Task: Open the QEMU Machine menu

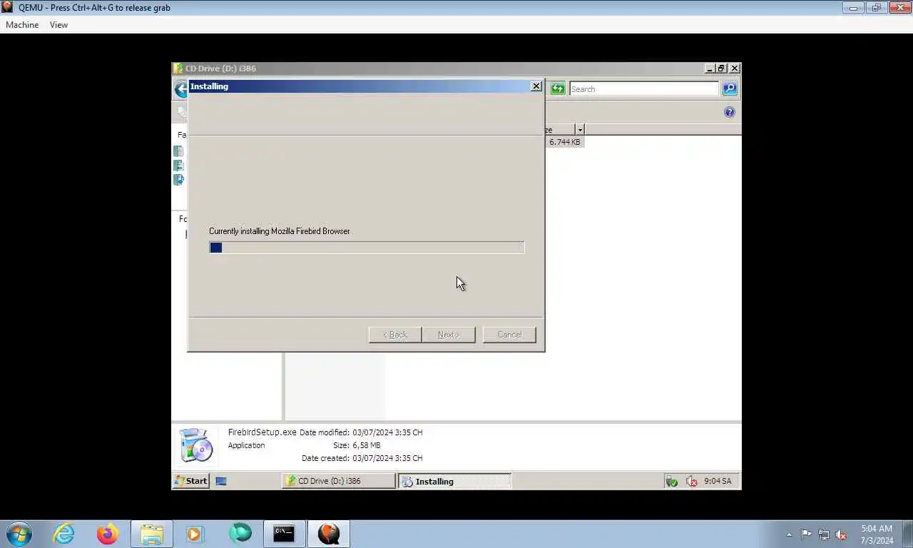Action: click(22, 24)
